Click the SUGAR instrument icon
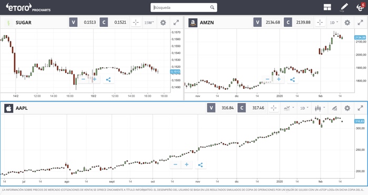The height and width of the screenshot is (195, 368). click(x=9, y=23)
